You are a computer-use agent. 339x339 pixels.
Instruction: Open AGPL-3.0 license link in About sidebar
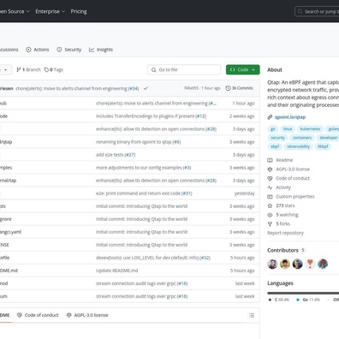tap(288, 169)
